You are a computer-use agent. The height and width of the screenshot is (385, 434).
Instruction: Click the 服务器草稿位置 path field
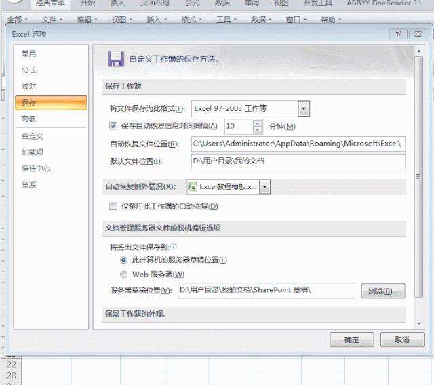coord(267,290)
